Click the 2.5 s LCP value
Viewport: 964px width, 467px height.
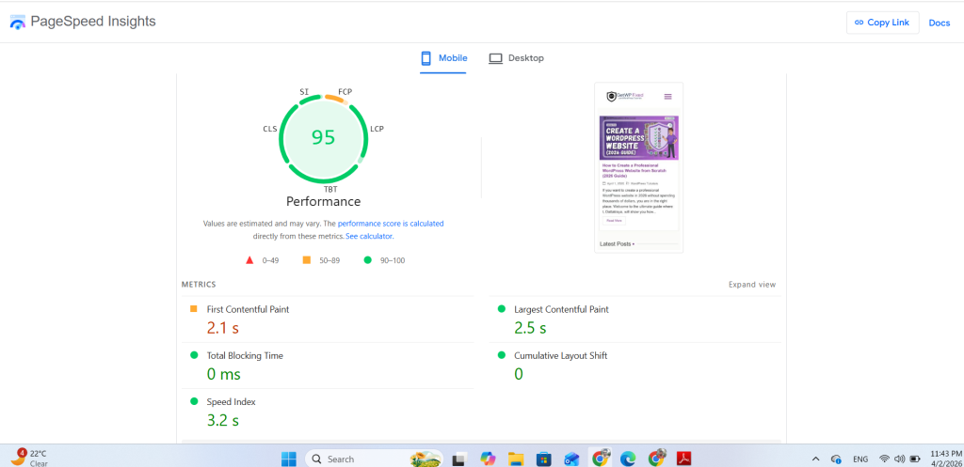point(530,328)
